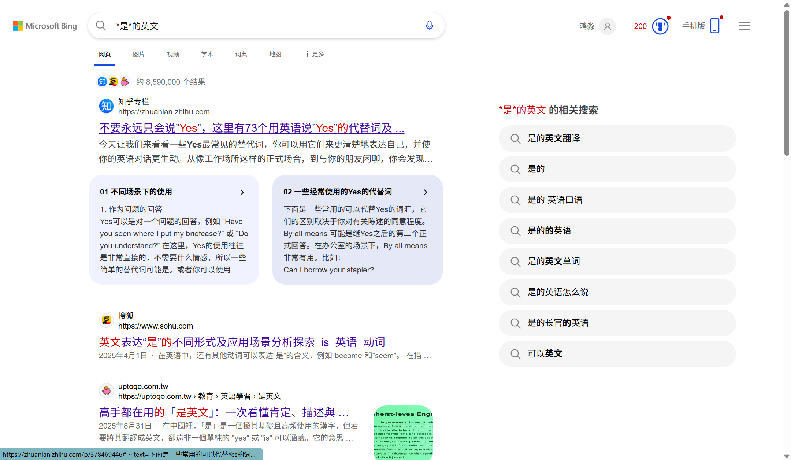Image resolution: width=791 pixels, height=460 pixels.
Task: Open the user account avatar icon
Action: tap(607, 26)
